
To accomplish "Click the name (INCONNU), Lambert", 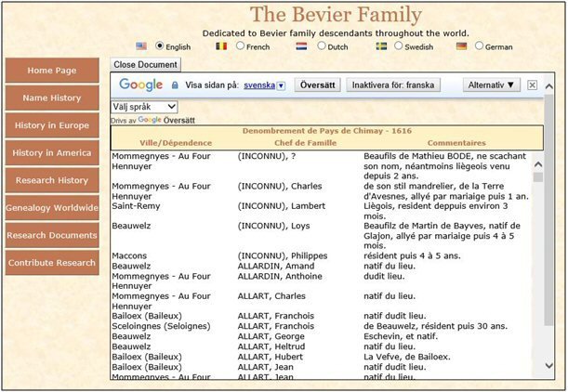I will pyautogui.click(x=282, y=206).
